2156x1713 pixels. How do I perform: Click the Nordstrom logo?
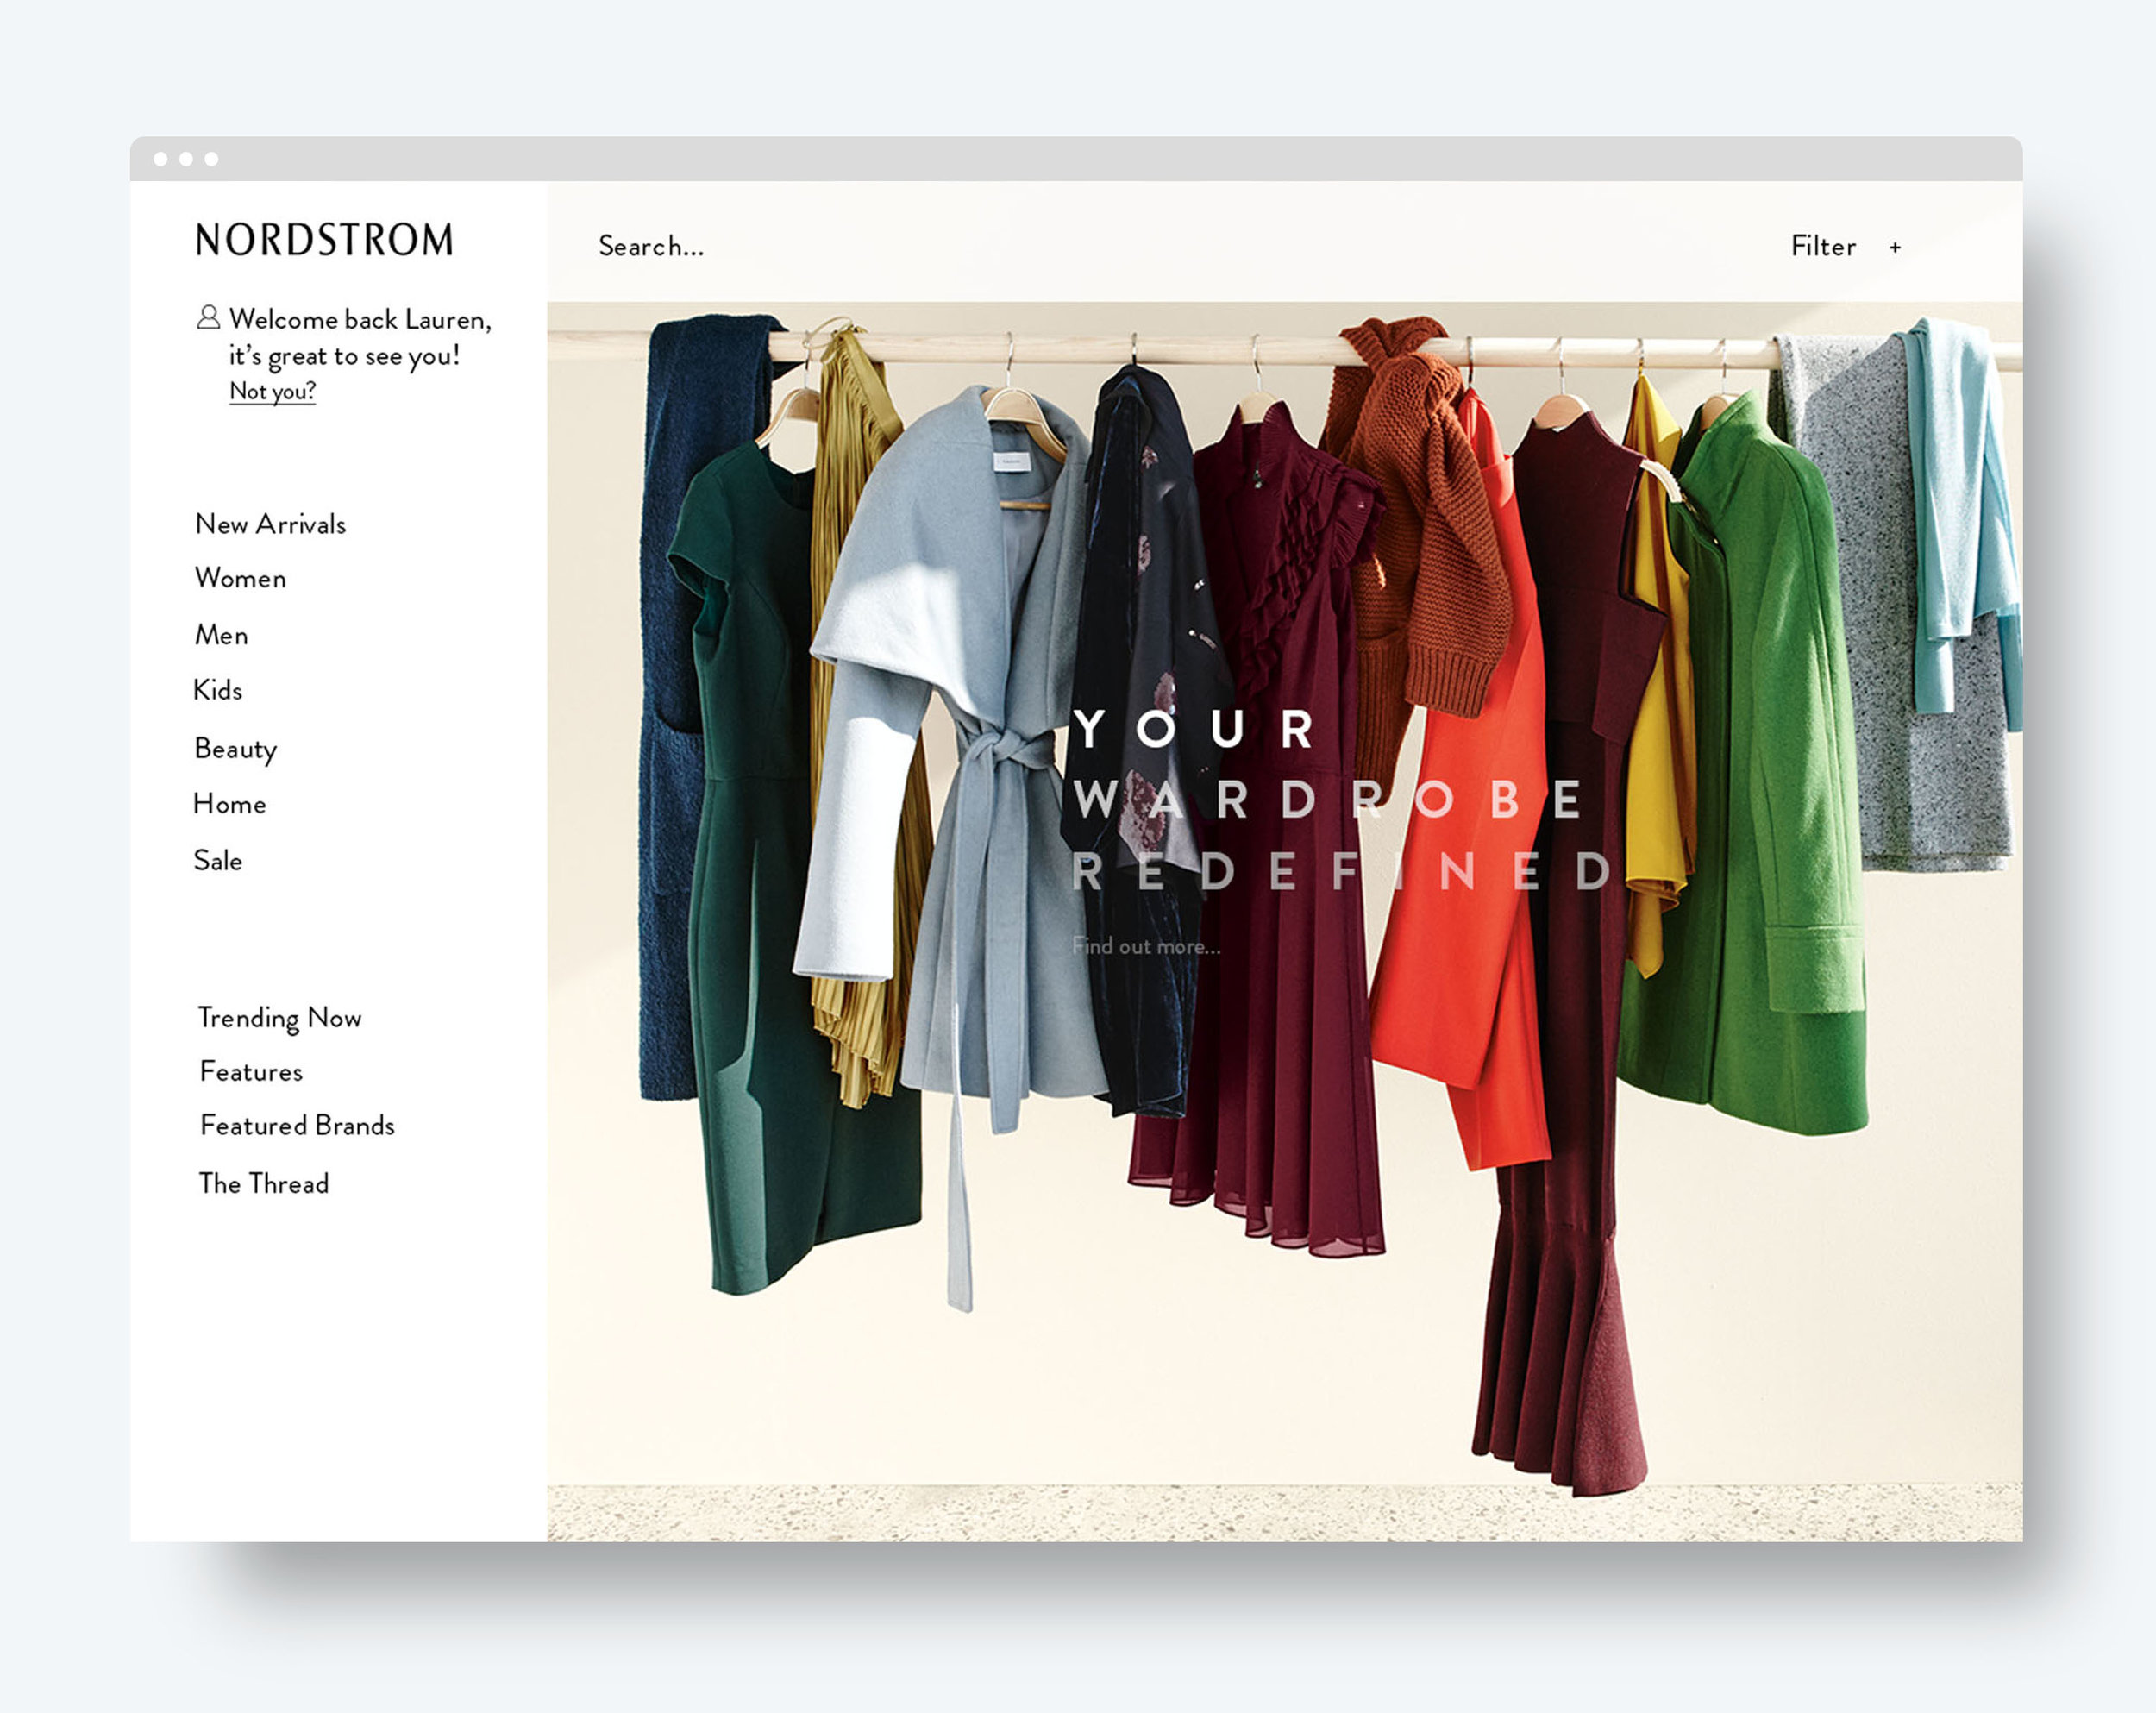pos(324,240)
